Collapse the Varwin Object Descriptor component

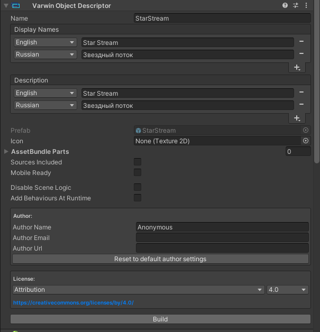tap(5, 6)
